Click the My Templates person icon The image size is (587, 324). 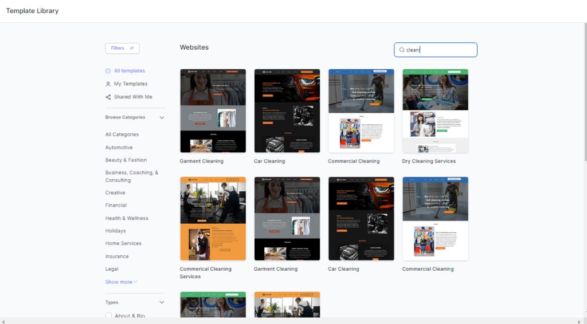pos(108,84)
